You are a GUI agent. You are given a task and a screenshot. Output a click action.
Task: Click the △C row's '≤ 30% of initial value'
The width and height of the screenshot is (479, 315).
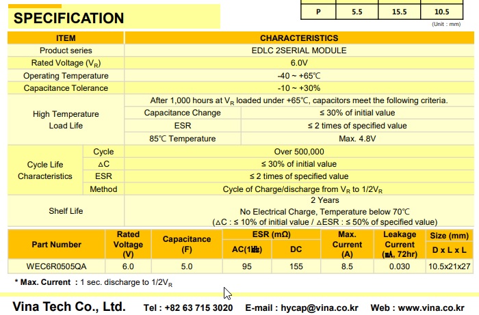tap(299, 164)
